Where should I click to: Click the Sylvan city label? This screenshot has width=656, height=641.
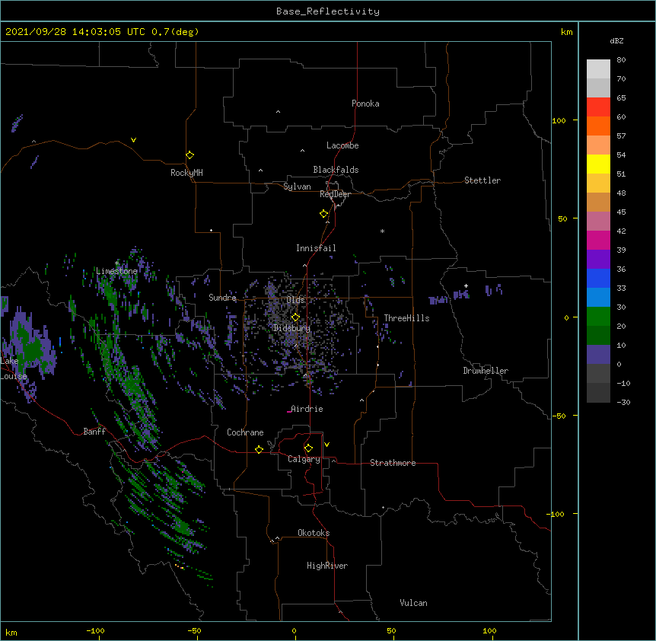pyautogui.click(x=297, y=187)
